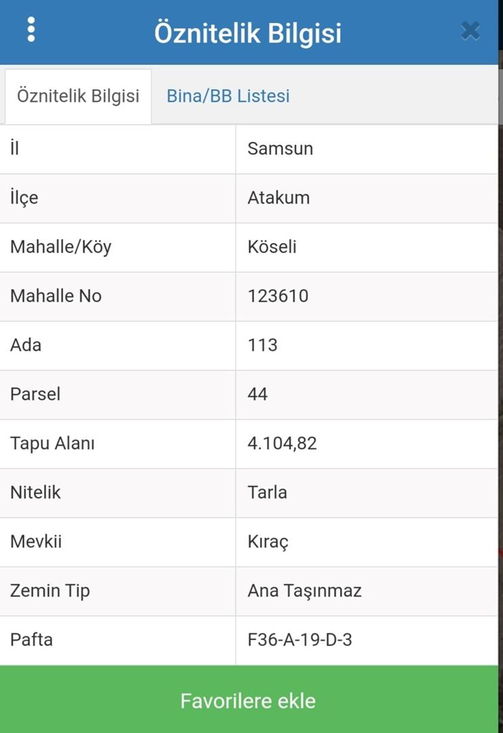Click the Mahalle No value 123610
The height and width of the screenshot is (733, 503).
[x=278, y=296]
